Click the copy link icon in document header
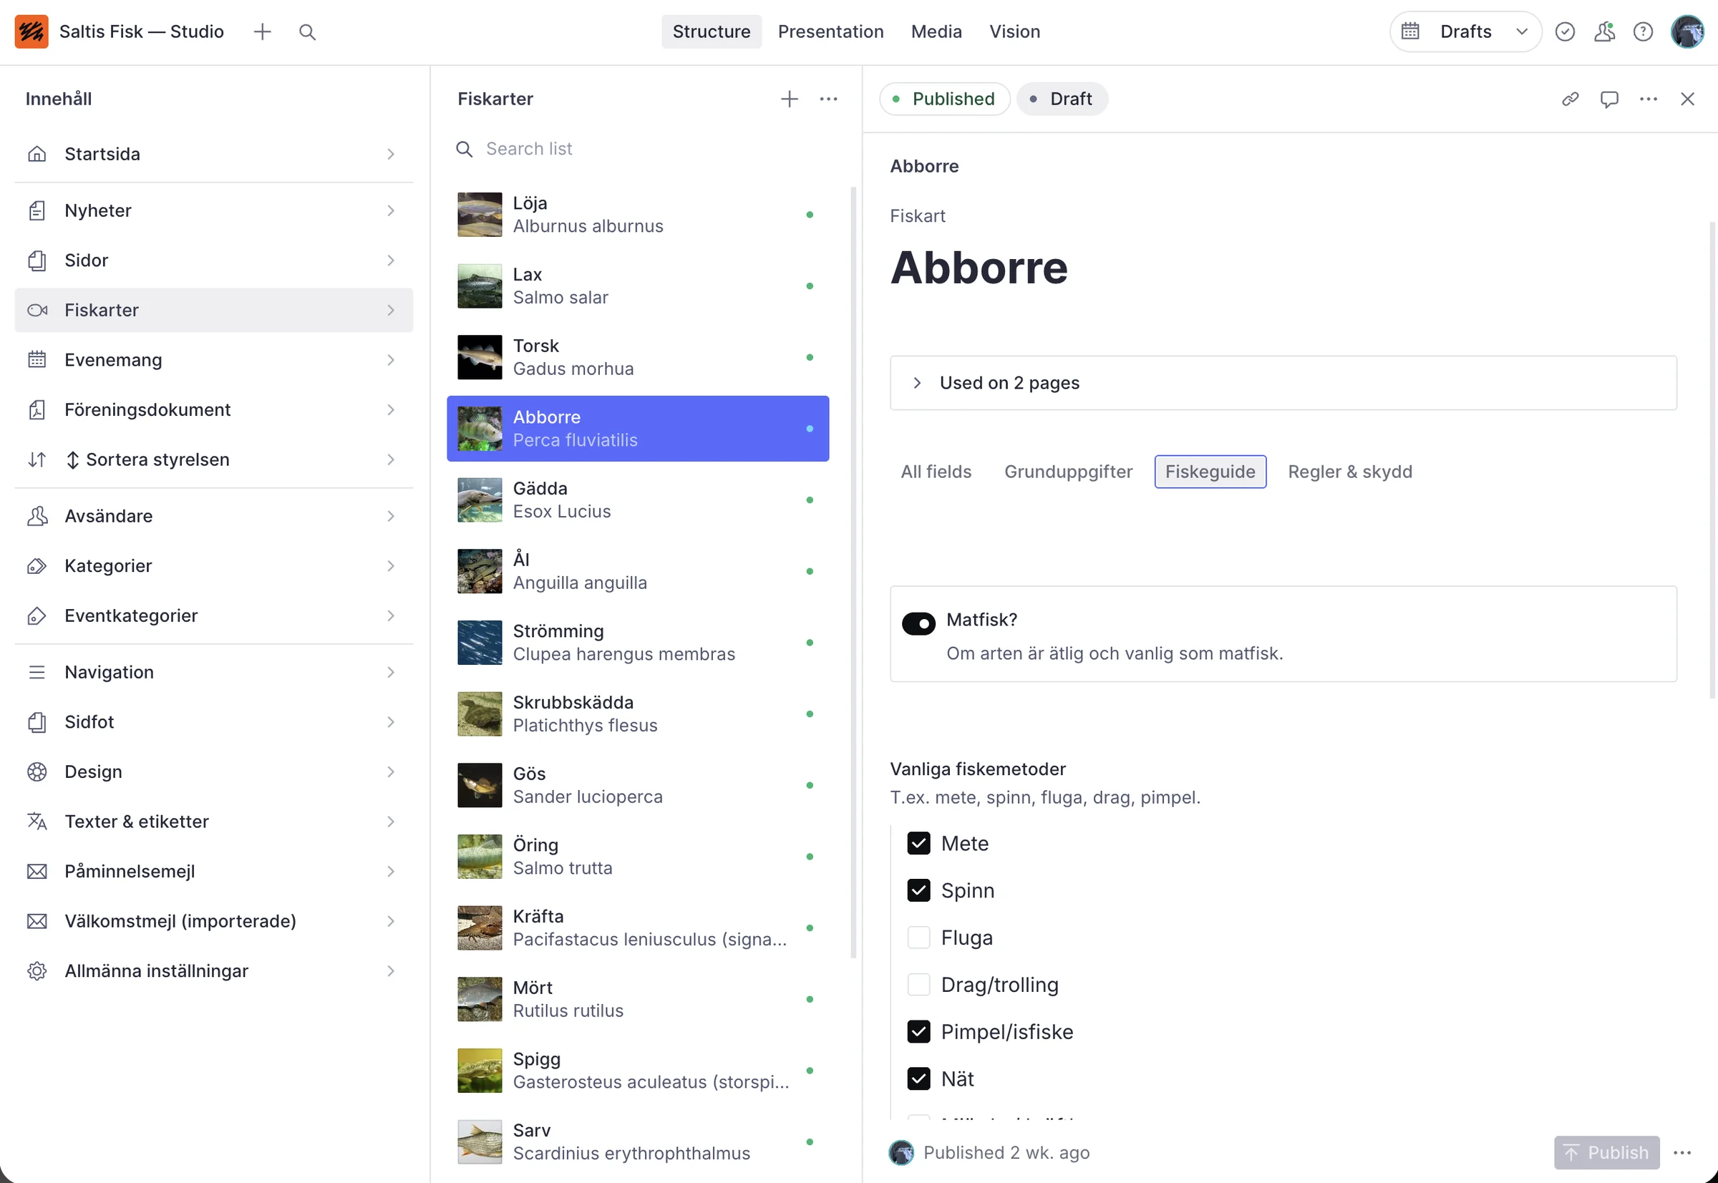 pos(1570,99)
